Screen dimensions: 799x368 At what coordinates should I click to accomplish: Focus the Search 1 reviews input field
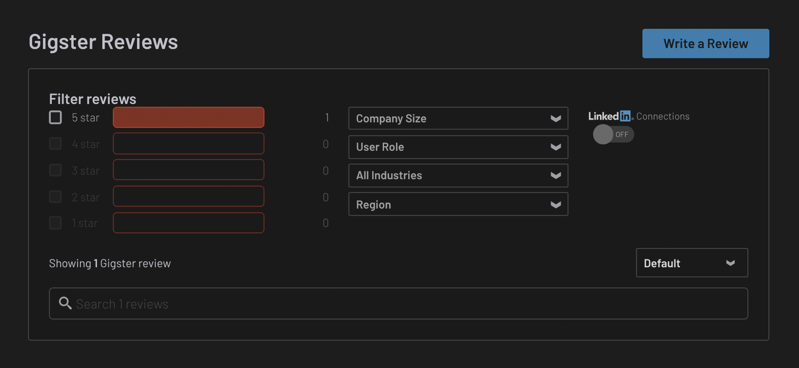click(409, 303)
